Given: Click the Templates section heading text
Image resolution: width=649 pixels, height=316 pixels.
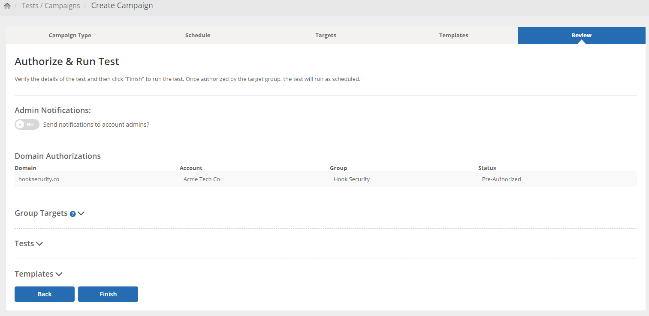Looking at the screenshot, I should point(34,274).
